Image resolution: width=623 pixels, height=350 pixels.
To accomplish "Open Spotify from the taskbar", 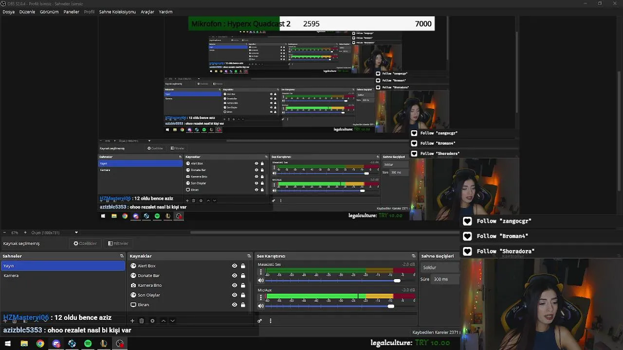I will [x=88, y=344].
